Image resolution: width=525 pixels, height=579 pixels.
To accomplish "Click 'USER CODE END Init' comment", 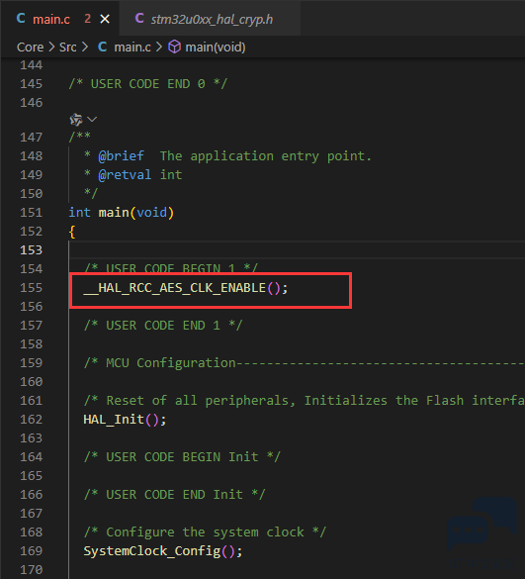I will tap(175, 495).
